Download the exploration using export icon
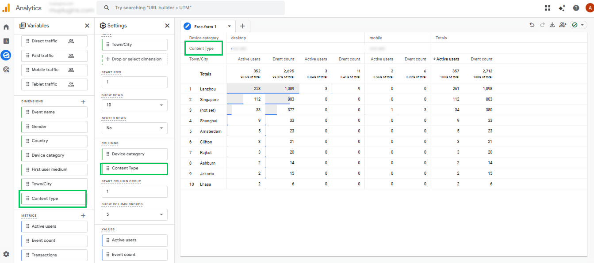The image size is (594, 263). click(x=552, y=25)
